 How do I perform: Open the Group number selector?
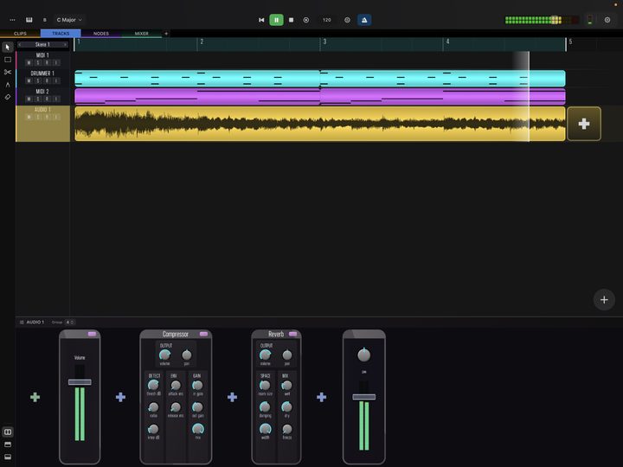(69, 322)
